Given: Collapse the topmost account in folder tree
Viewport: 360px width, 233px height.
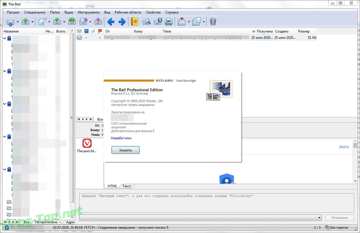Looking at the screenshot, I should click(x=4, y=38).
